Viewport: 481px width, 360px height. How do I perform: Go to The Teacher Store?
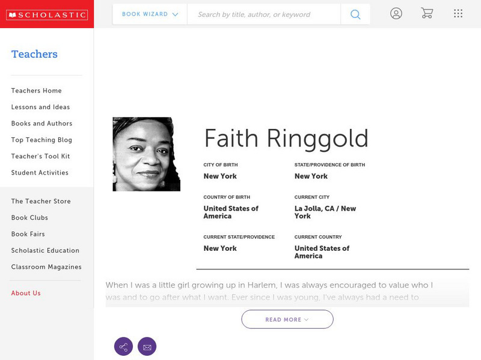pos(41,202)
